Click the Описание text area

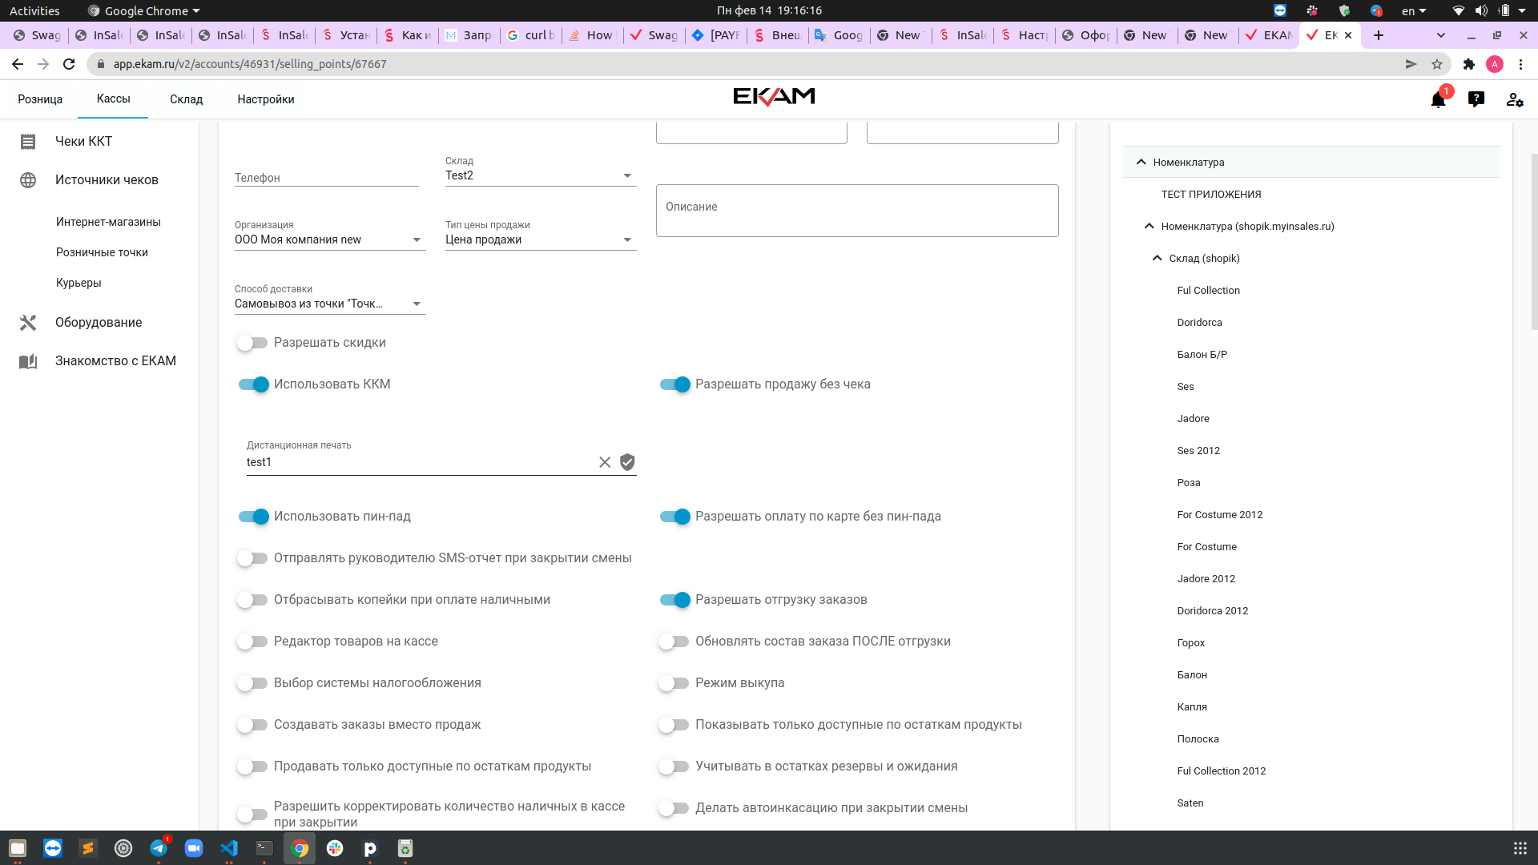[x=857, y=211]
